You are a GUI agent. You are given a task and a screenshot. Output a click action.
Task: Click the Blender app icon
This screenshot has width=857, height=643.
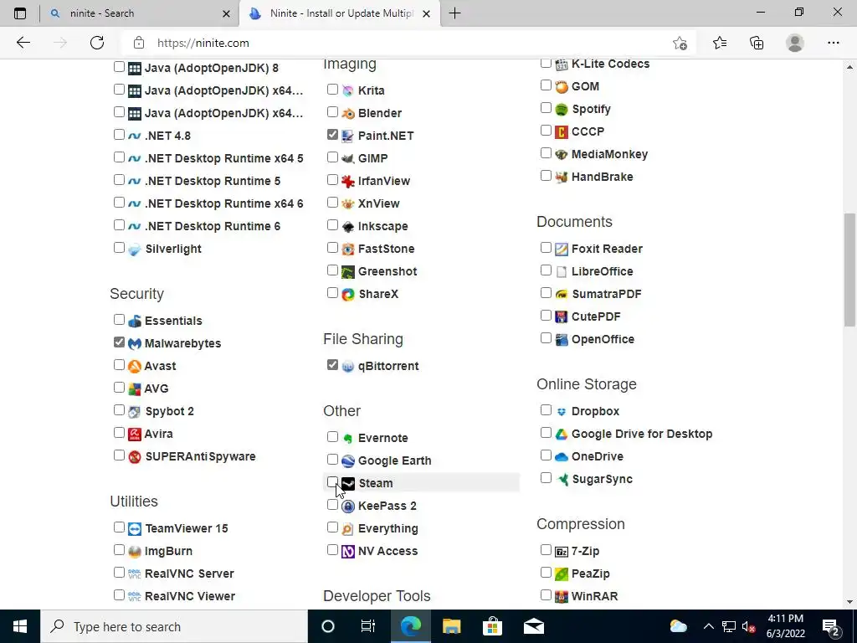[x=347, y=113]
